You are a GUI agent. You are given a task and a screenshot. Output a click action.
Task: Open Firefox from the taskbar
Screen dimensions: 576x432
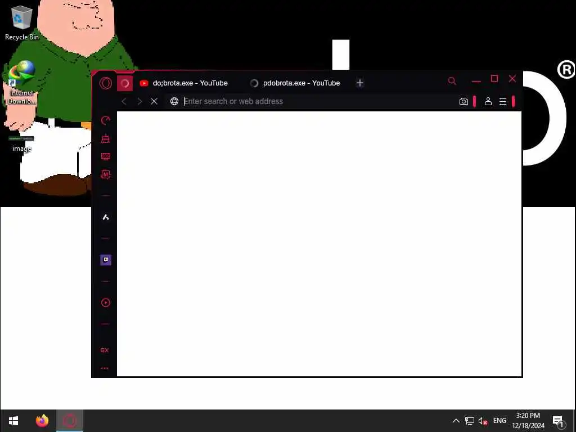tap(42, 421)
